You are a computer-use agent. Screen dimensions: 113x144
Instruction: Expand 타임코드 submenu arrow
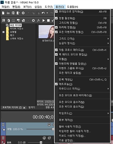point(108,113)
